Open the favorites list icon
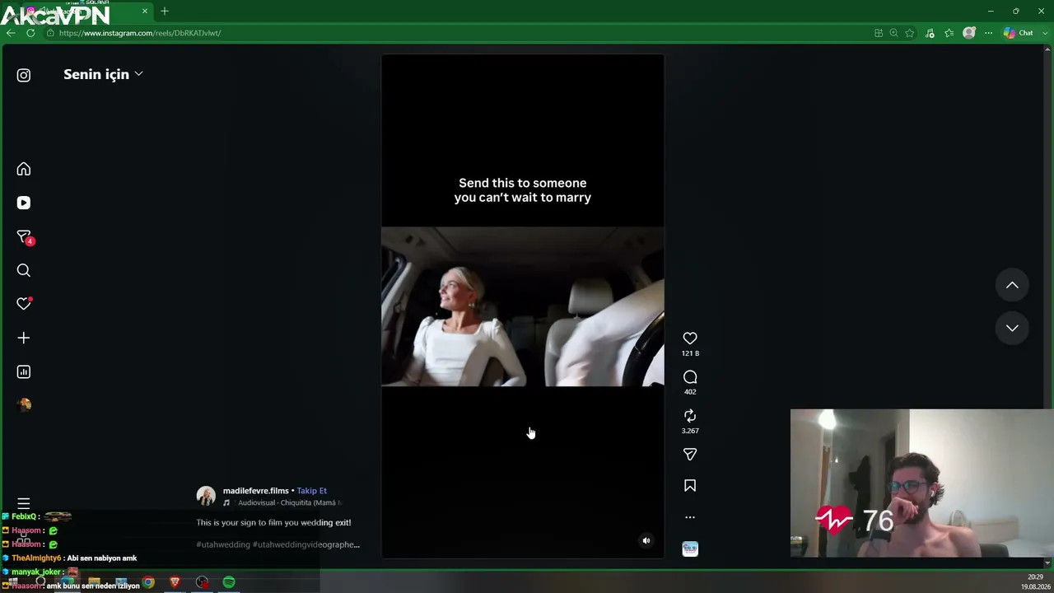The width and height of the screenshot is (1054, 593). [949, 33]
